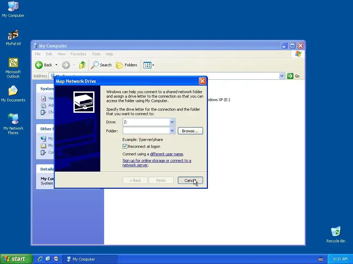
Task: Launch the middle Quick Launch icon
Action: (48, 259)
